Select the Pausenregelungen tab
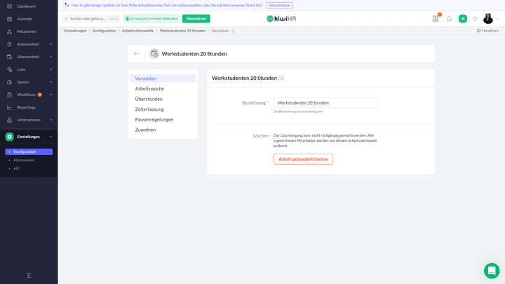Image resolution: width=505 pixels, height=284 pixels. pos(154,120)
